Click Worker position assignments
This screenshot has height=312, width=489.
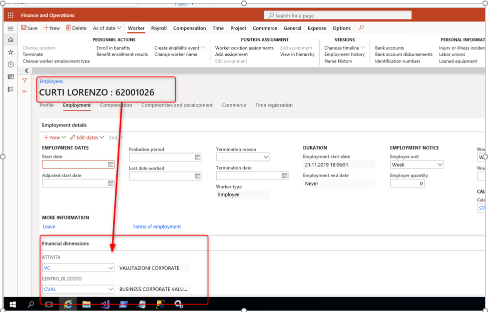pos(244,48)
